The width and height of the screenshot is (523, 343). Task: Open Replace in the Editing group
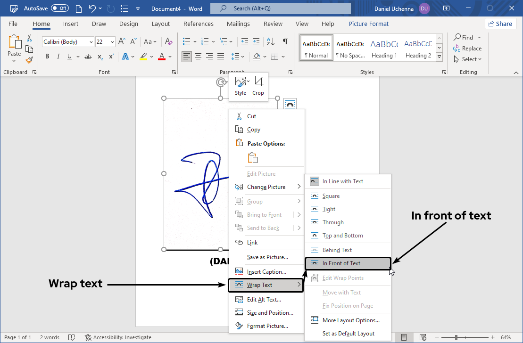[467, 48]
